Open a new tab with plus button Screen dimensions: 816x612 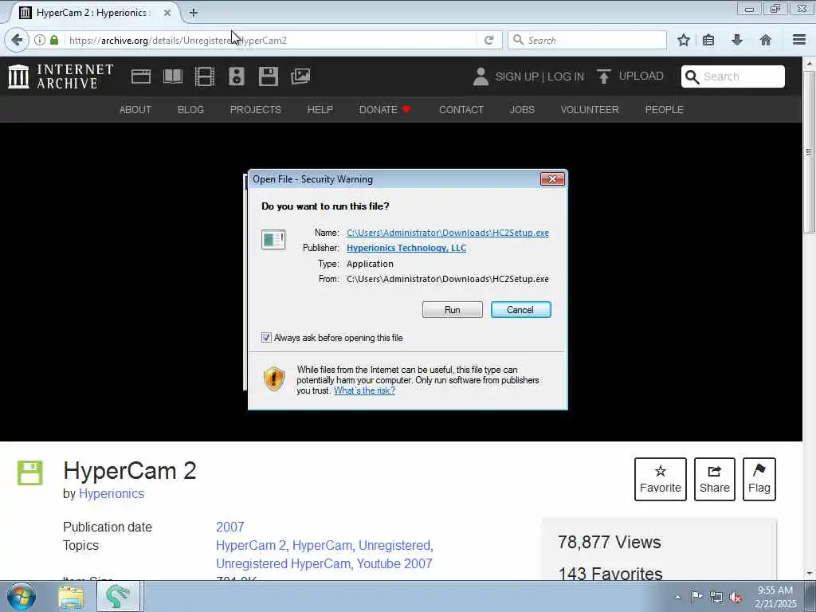[194, 13]
